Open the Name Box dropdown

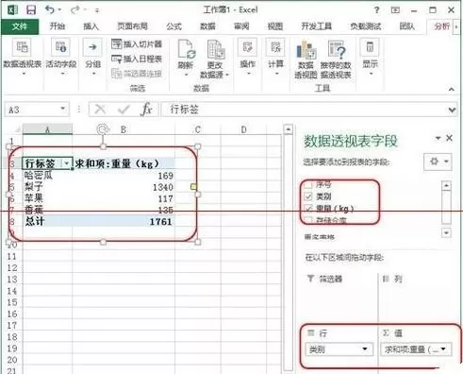pos(62,109)
